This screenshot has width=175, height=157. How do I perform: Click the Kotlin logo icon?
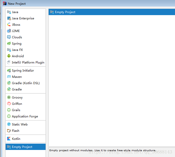pyautogui.click(x=9, y=139)
